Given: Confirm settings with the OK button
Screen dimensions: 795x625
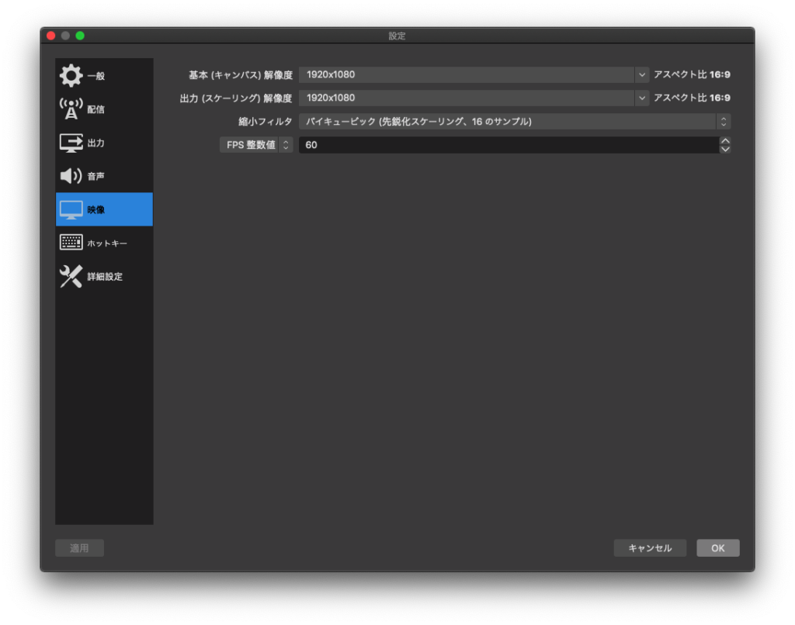Looking at the screenshot, I should coord(718,548).
